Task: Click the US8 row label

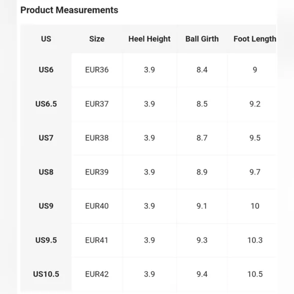Action: pos(46,172)
